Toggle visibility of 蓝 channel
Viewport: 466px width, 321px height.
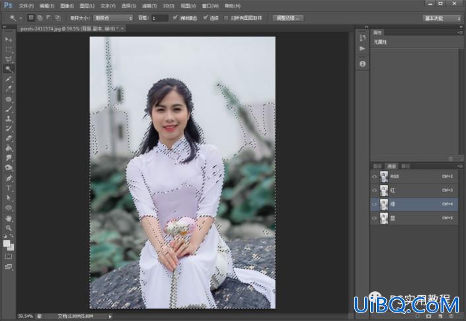coord(375,218)
